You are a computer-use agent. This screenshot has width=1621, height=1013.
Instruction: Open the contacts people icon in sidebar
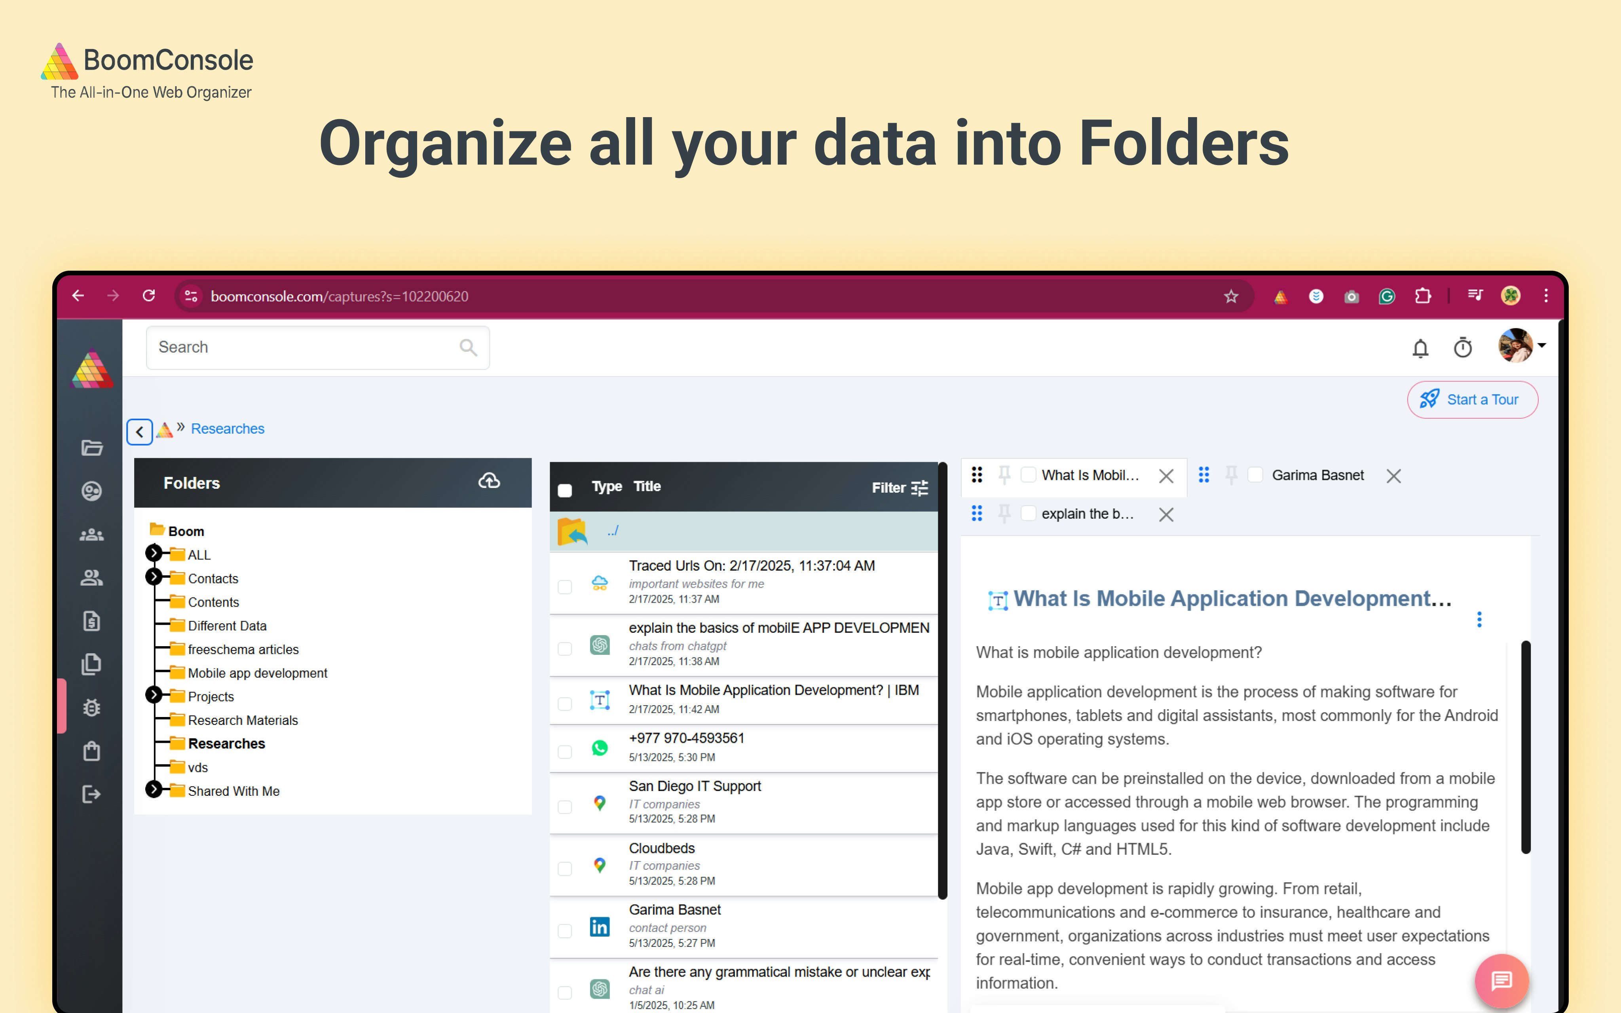coord(92,577)
